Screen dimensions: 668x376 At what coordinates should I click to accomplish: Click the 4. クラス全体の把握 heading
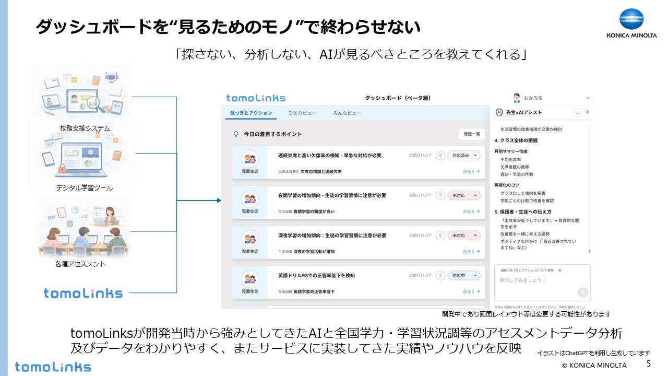pyautogui.click(x=516, y=140)
